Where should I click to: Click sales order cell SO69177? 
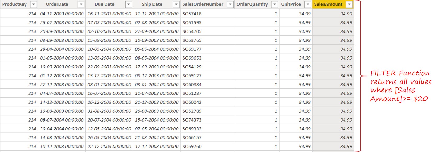pos(207,49)
